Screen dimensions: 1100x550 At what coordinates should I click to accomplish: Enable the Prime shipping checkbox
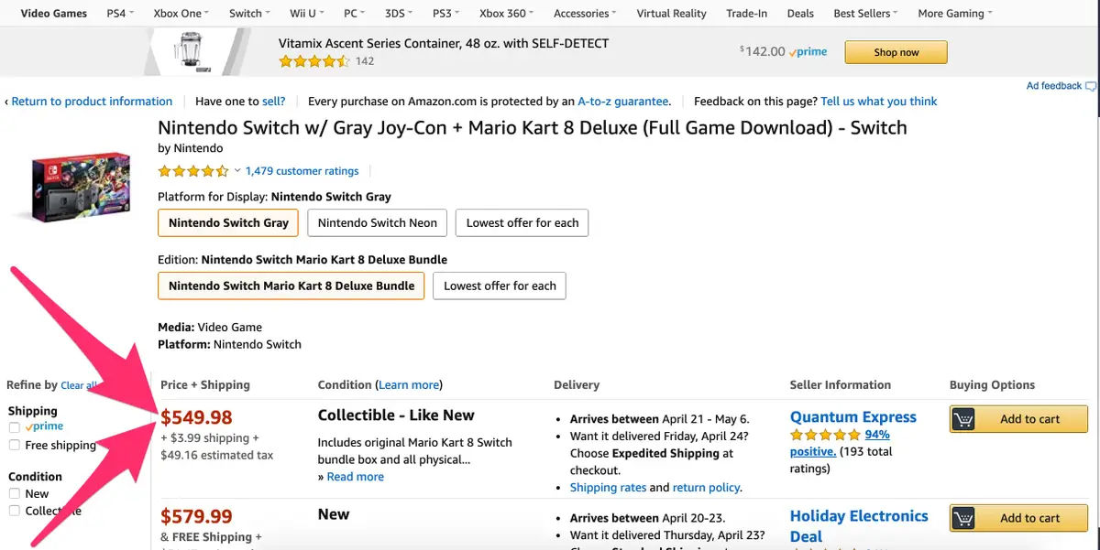pos(14,427)
